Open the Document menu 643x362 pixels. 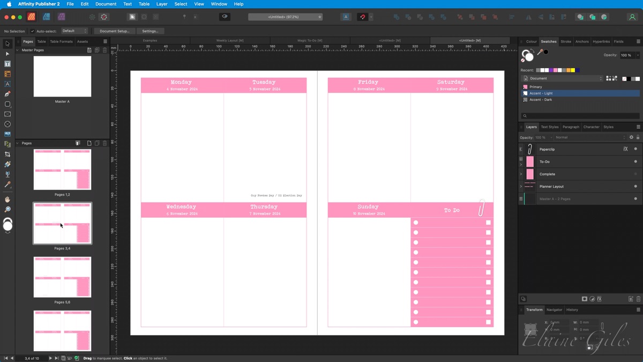(106, 4)
